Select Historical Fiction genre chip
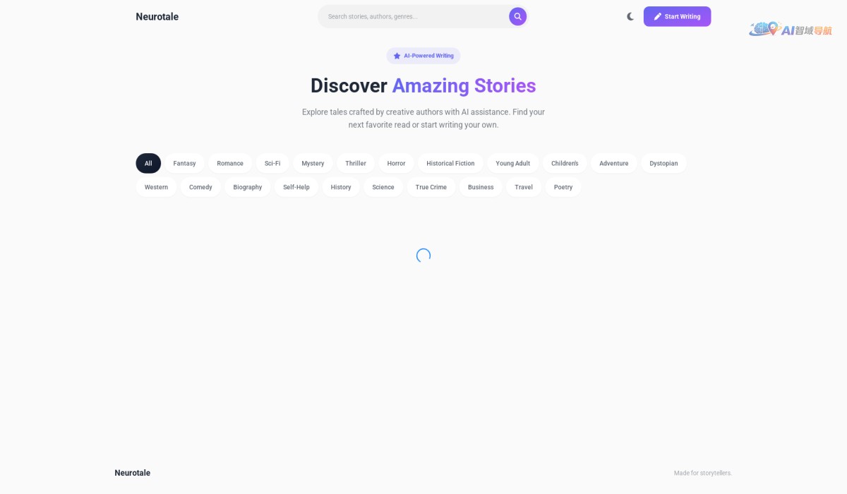Viewport: 847px width, 494px height. click(x=450, y=163)
